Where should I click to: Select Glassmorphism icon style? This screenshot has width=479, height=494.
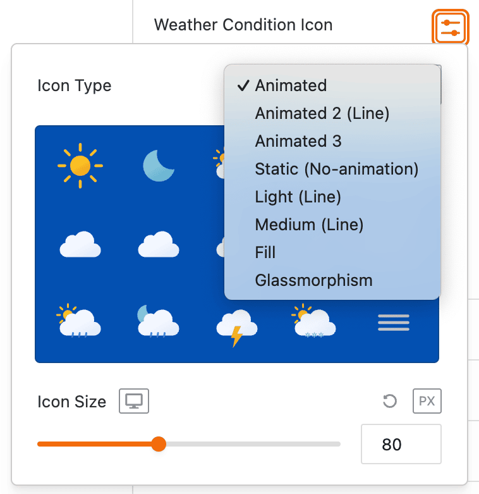[x=313, y=280]
